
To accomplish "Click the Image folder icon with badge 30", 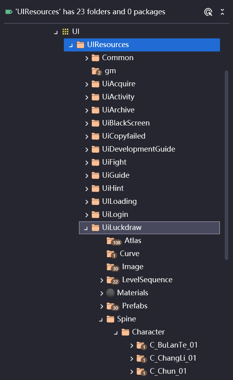I will (x=113, y=267).
